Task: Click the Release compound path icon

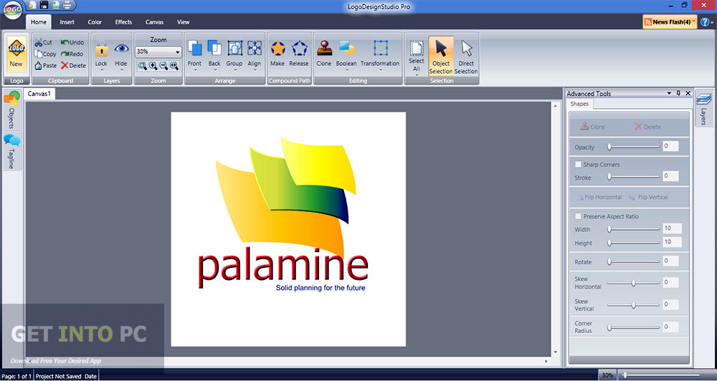Action: (299, 48)
